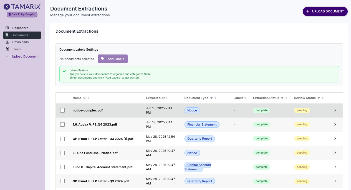351x190 pixels.
Task: Open file name 1.6_Audax V_FS_Q4 2023.pdf
Action: 95,124
